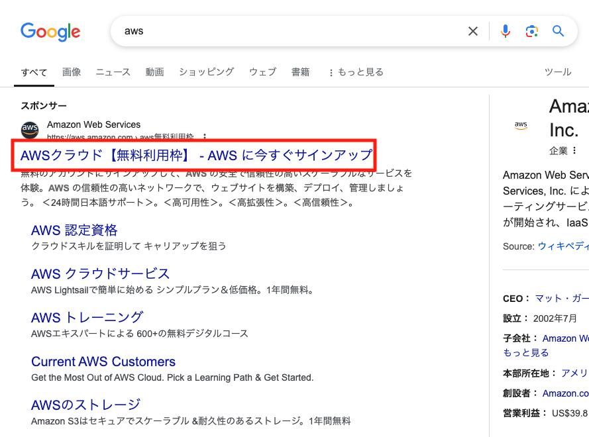The height and width of the screenshot is (437, 589).
Task: Open the sponsored ad three-dot options
Action: tap(205, 136)
